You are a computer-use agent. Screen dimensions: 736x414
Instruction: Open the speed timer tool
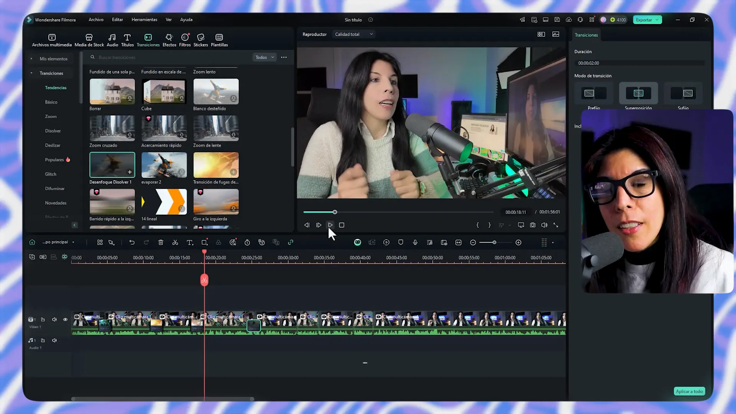coord(247,243)
